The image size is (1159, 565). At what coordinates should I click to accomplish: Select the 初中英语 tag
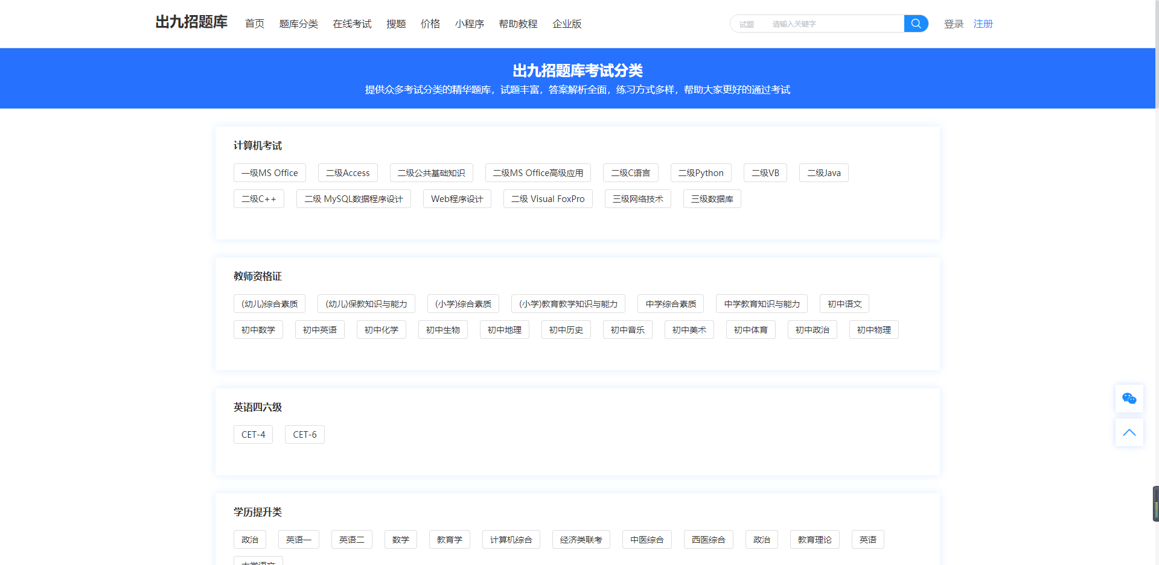(320, 330)
